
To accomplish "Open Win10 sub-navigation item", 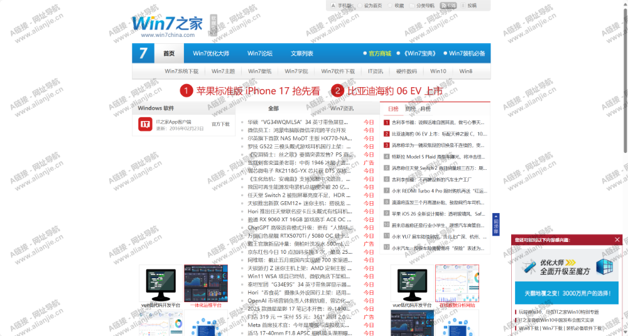I will pos(438,71).
